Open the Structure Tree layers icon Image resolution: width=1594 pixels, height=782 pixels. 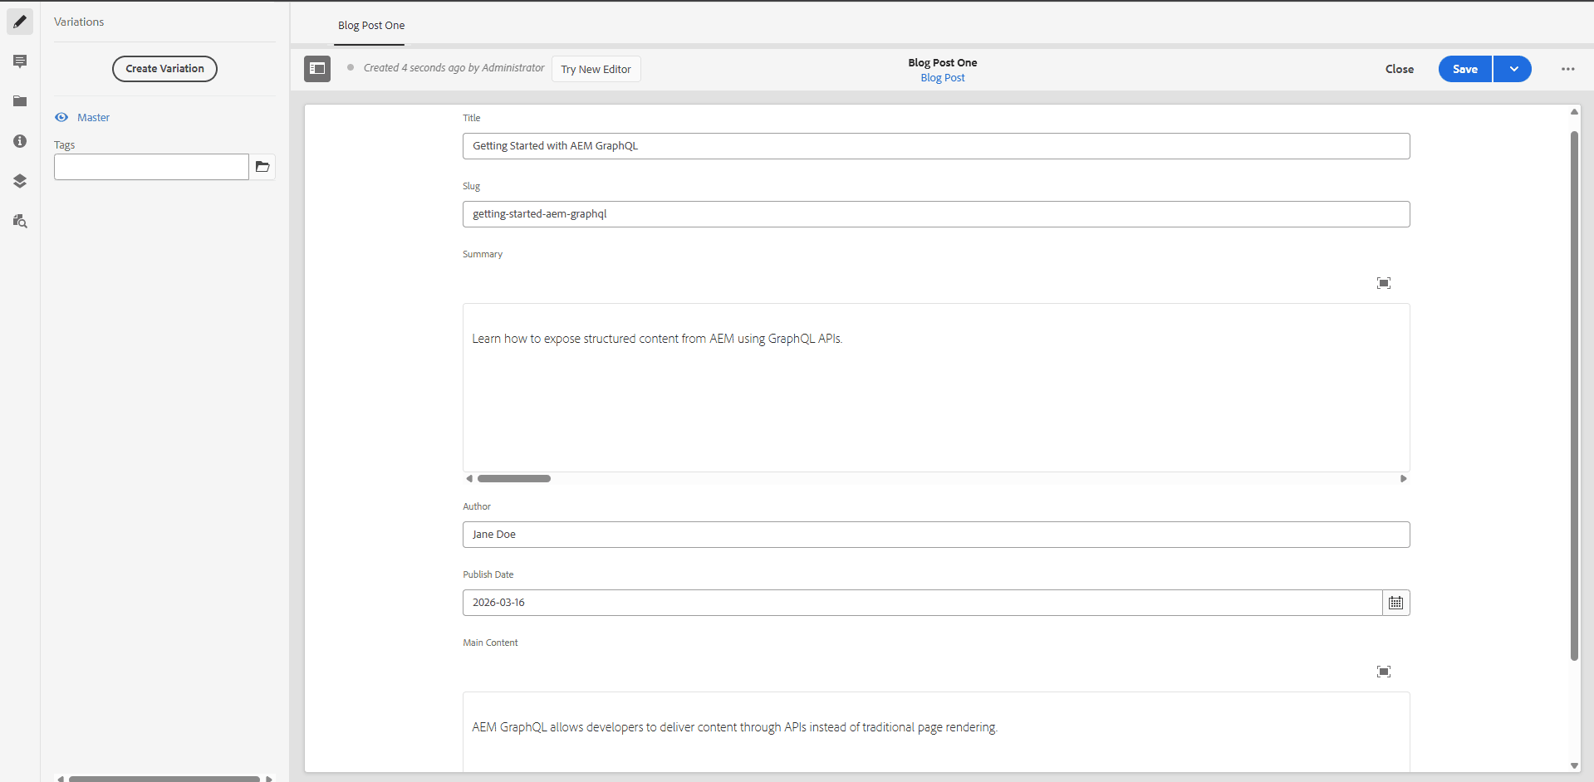[20, 181]
